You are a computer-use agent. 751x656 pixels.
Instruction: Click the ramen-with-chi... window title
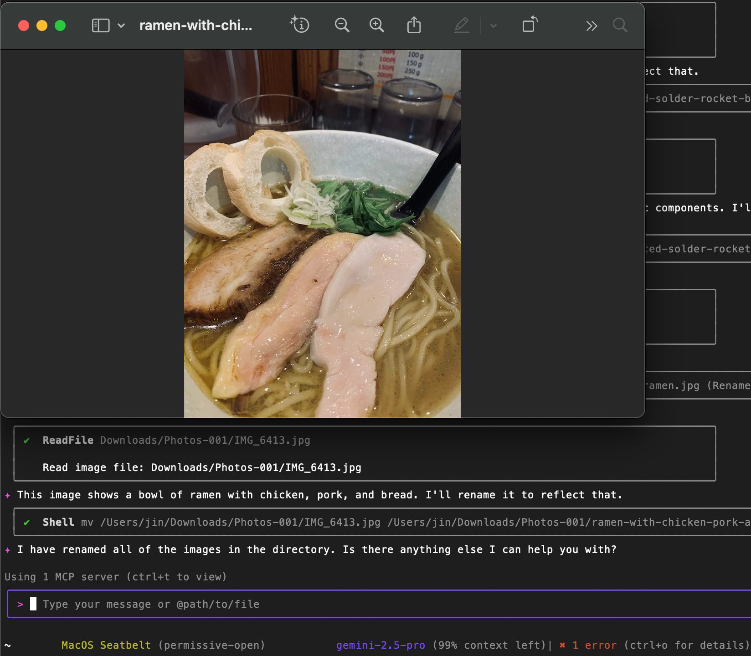pos(195,26)
